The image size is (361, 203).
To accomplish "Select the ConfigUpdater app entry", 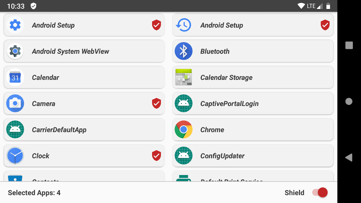I will [253, 156].
